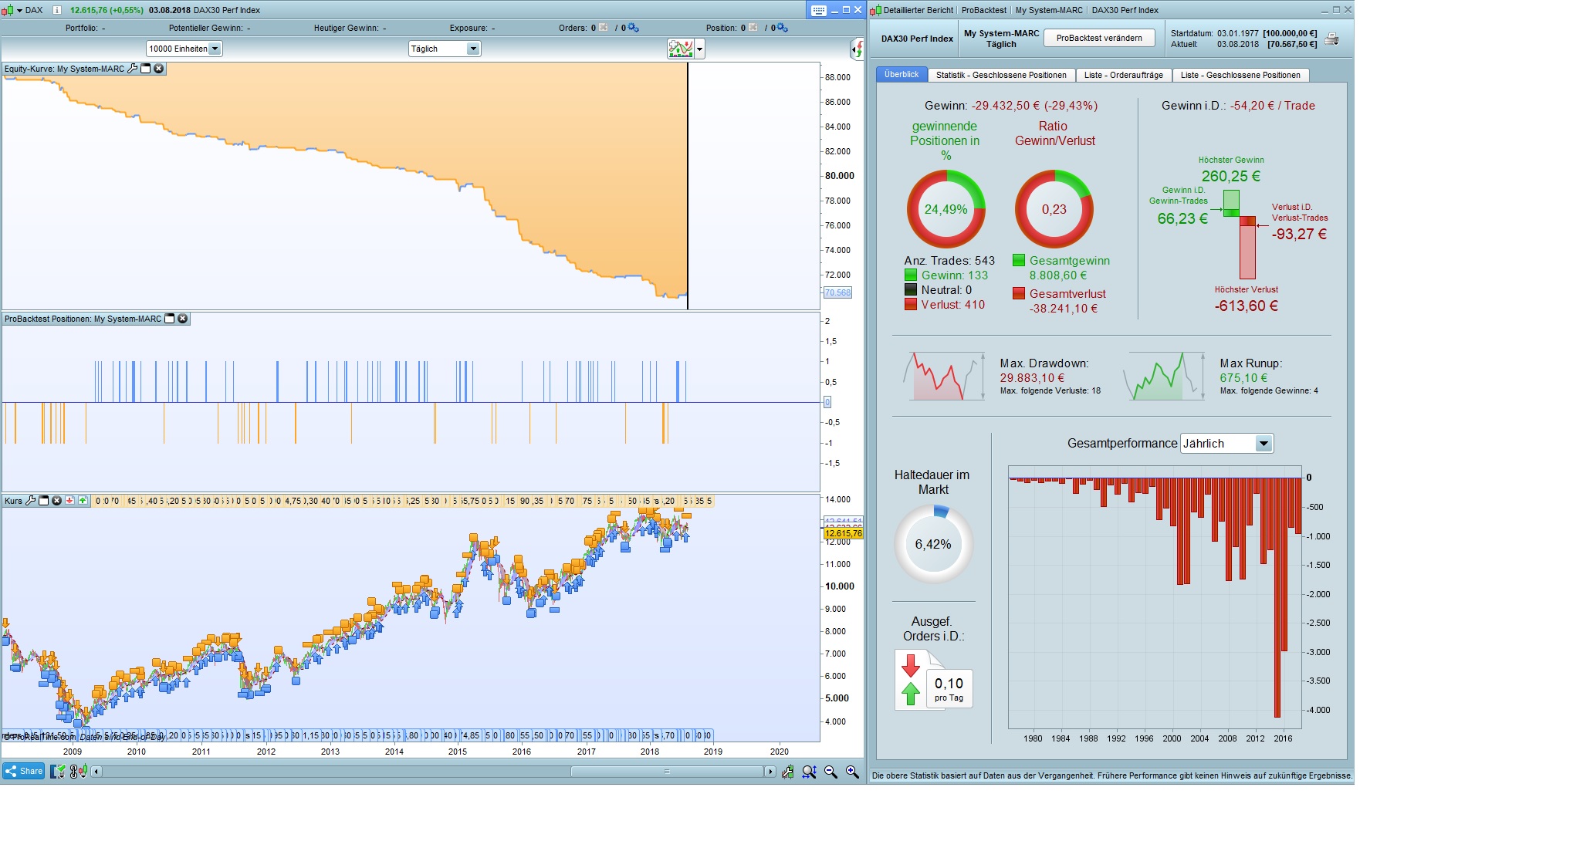Open the Liste - Orderaufträge tab
The height and width of the screenshot is (848, 1590).
[x=1123, y=75]
